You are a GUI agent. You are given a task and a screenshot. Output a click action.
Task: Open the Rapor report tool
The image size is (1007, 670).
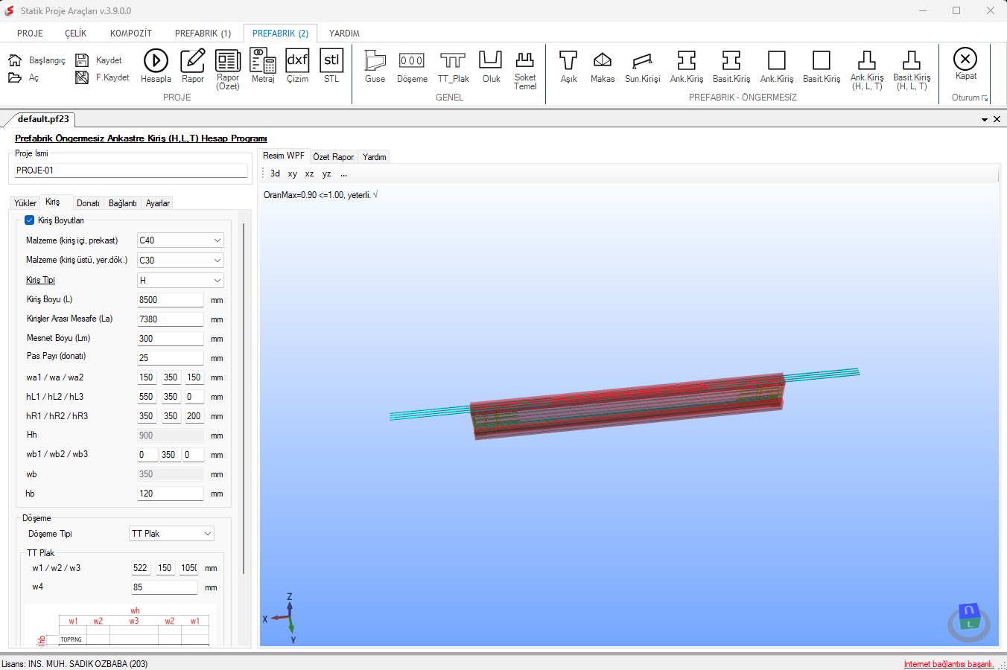pyautogui.click(x=192, y=66)
